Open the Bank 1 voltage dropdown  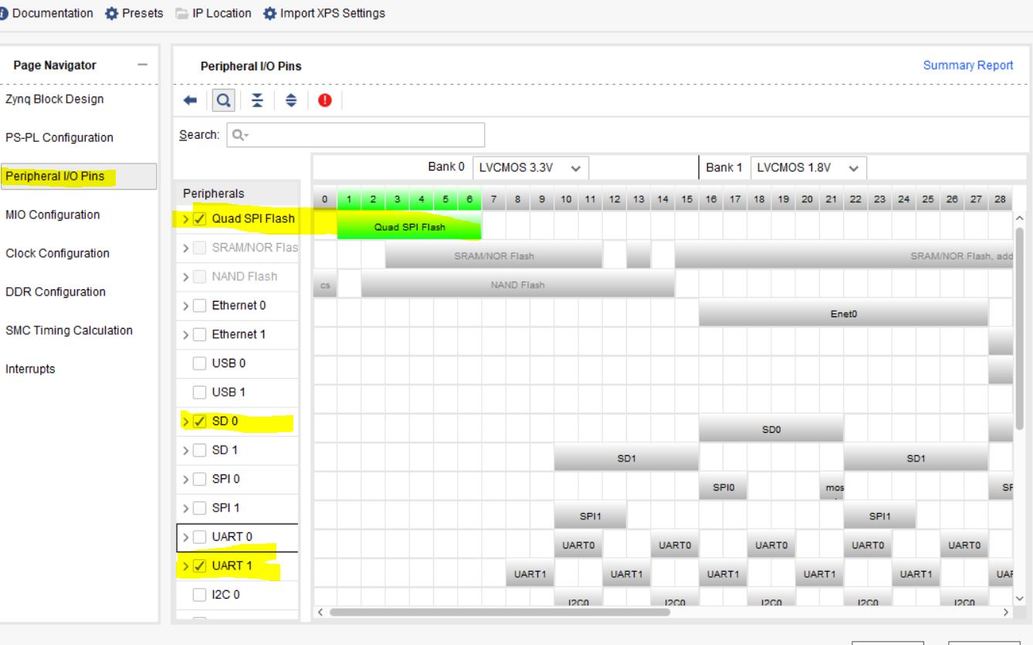coord(809,167)
